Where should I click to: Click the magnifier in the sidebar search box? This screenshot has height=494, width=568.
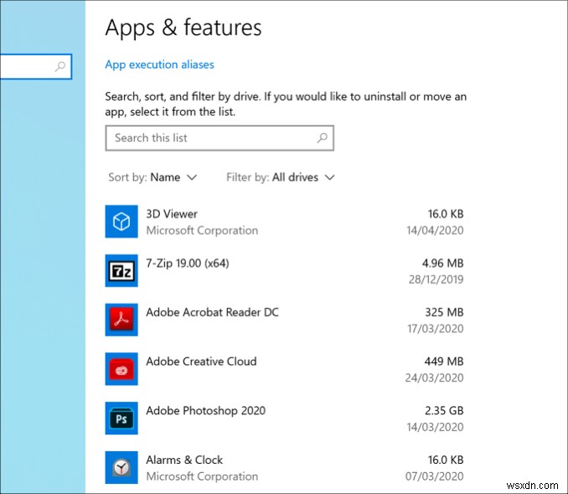(x=60, y=66)
